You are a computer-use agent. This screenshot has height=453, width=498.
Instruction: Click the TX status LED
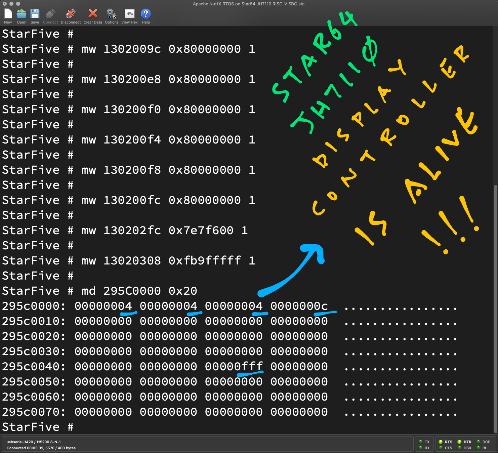click(x=420, y=442)
